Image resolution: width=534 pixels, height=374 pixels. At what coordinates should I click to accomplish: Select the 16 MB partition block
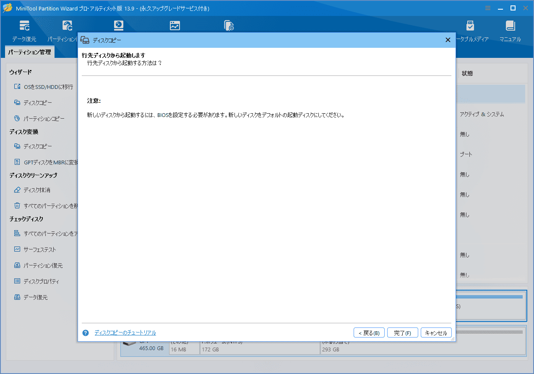[x=184, y=348]
